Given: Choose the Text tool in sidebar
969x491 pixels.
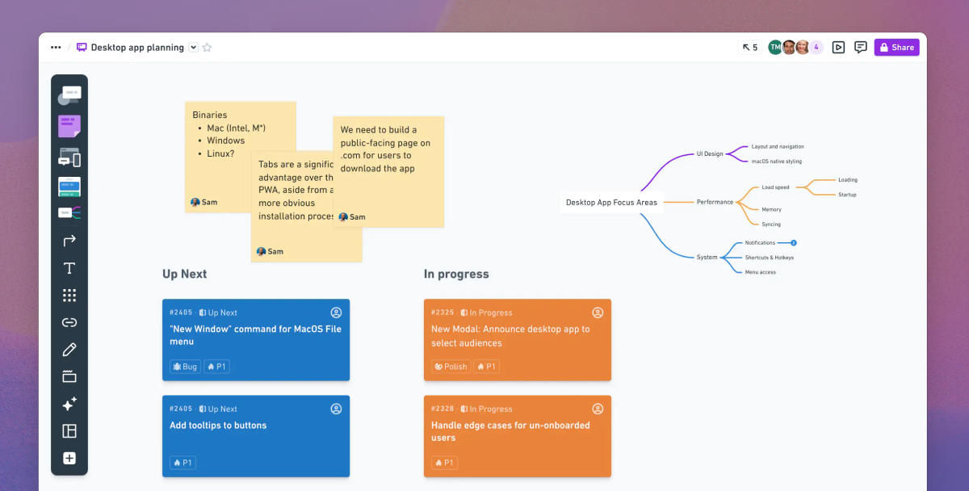Looking at the screenshot, I should point(69,268).
